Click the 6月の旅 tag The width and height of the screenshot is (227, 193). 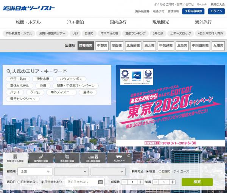pos(158,33)
